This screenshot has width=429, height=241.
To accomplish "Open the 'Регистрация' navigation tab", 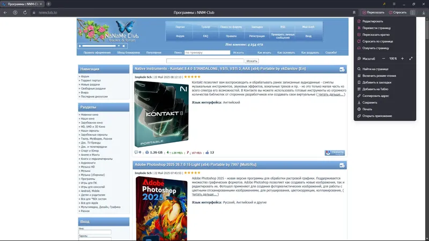I will tap(257, 36).
